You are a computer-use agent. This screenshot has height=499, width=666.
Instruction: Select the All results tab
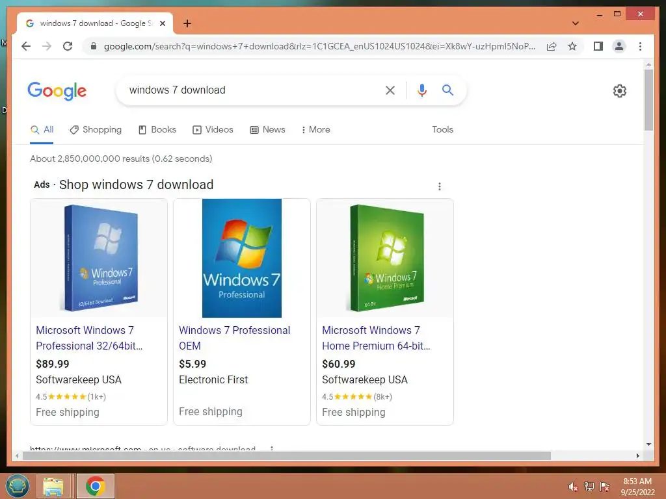pyautogui.click(x=42, y=130)
